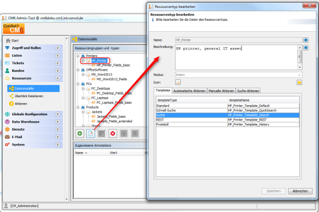Sort annotations by Wert column
The image size is (319, 212).
[x=126, y=153]
